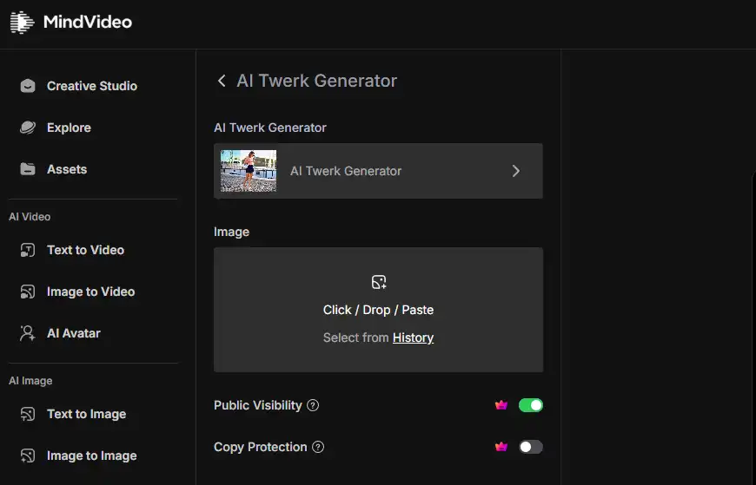The height and width of the screenshot is (485, 756).
Task: Click the Copy Protection label text
Action: click(x=261, y=447)
